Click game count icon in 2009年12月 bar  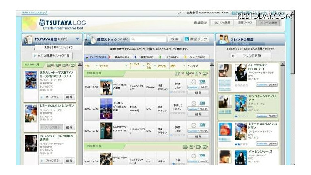204,73
